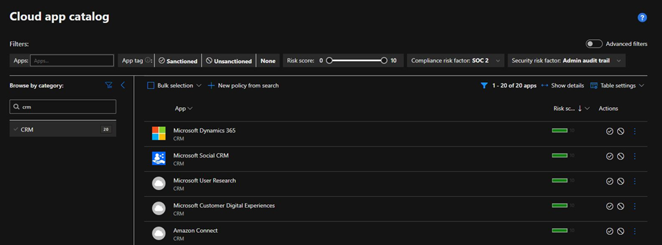Expand the Security risk factor dropdown
Screen dimensions: 662x245
pos(566,60)
